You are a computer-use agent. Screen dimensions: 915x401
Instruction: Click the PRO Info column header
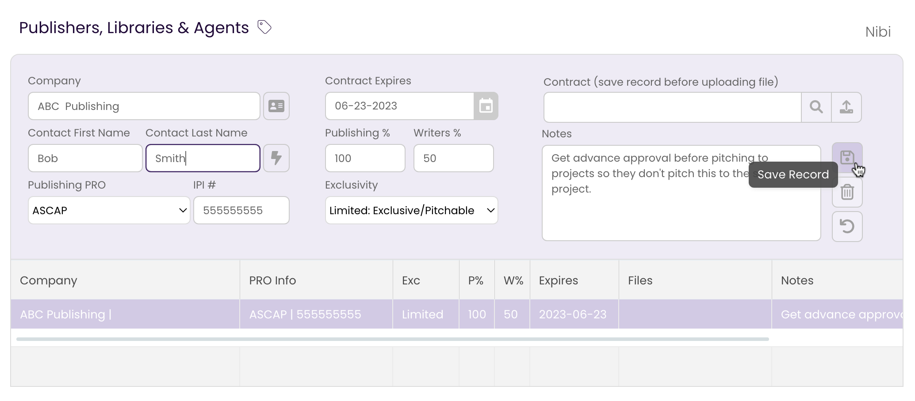(x=316, y=280)
